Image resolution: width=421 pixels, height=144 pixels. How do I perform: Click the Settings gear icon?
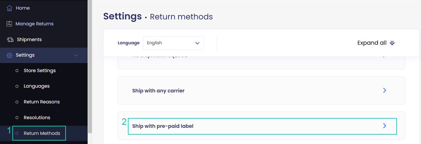9,55
